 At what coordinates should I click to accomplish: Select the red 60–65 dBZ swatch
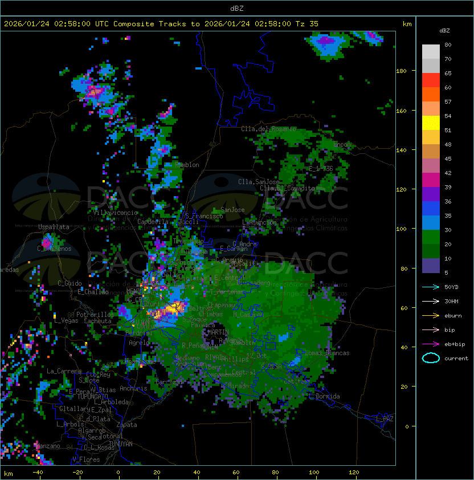(x=431, y=80)
